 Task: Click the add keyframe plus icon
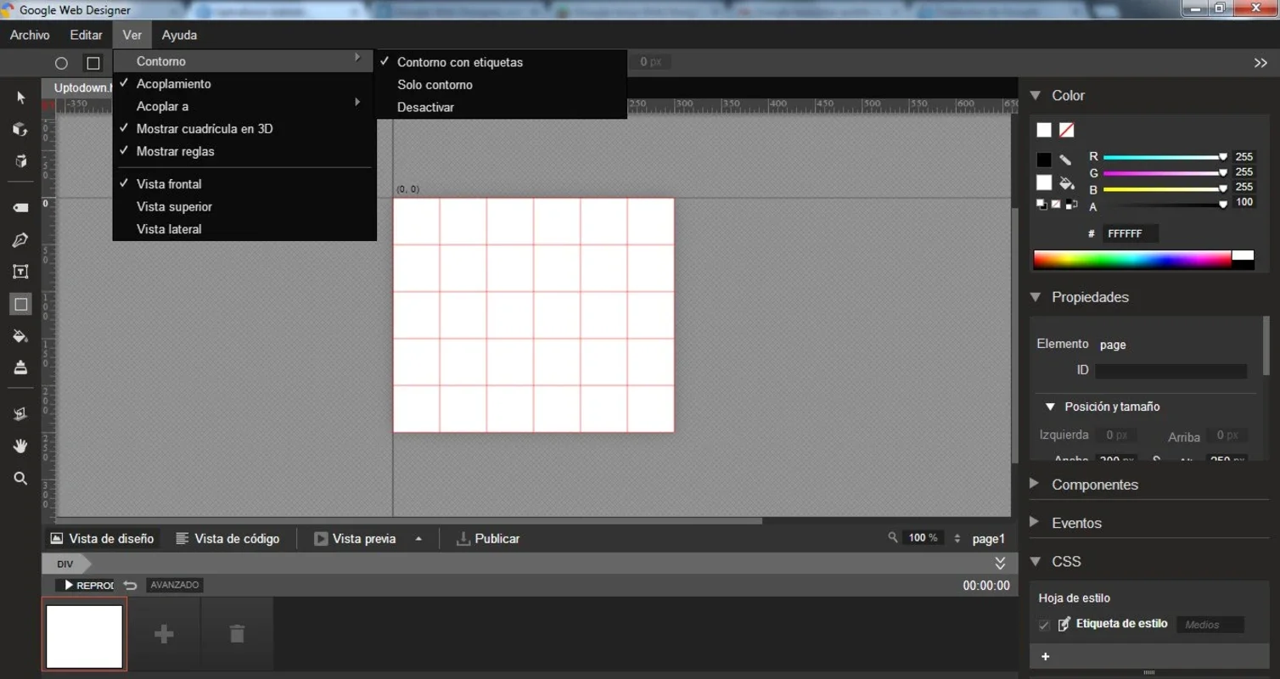(x=165, y=634)
